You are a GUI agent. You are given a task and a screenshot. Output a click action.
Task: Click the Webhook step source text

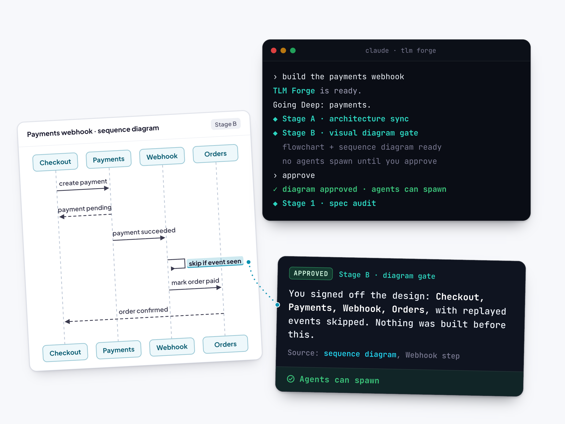point(432,355)
